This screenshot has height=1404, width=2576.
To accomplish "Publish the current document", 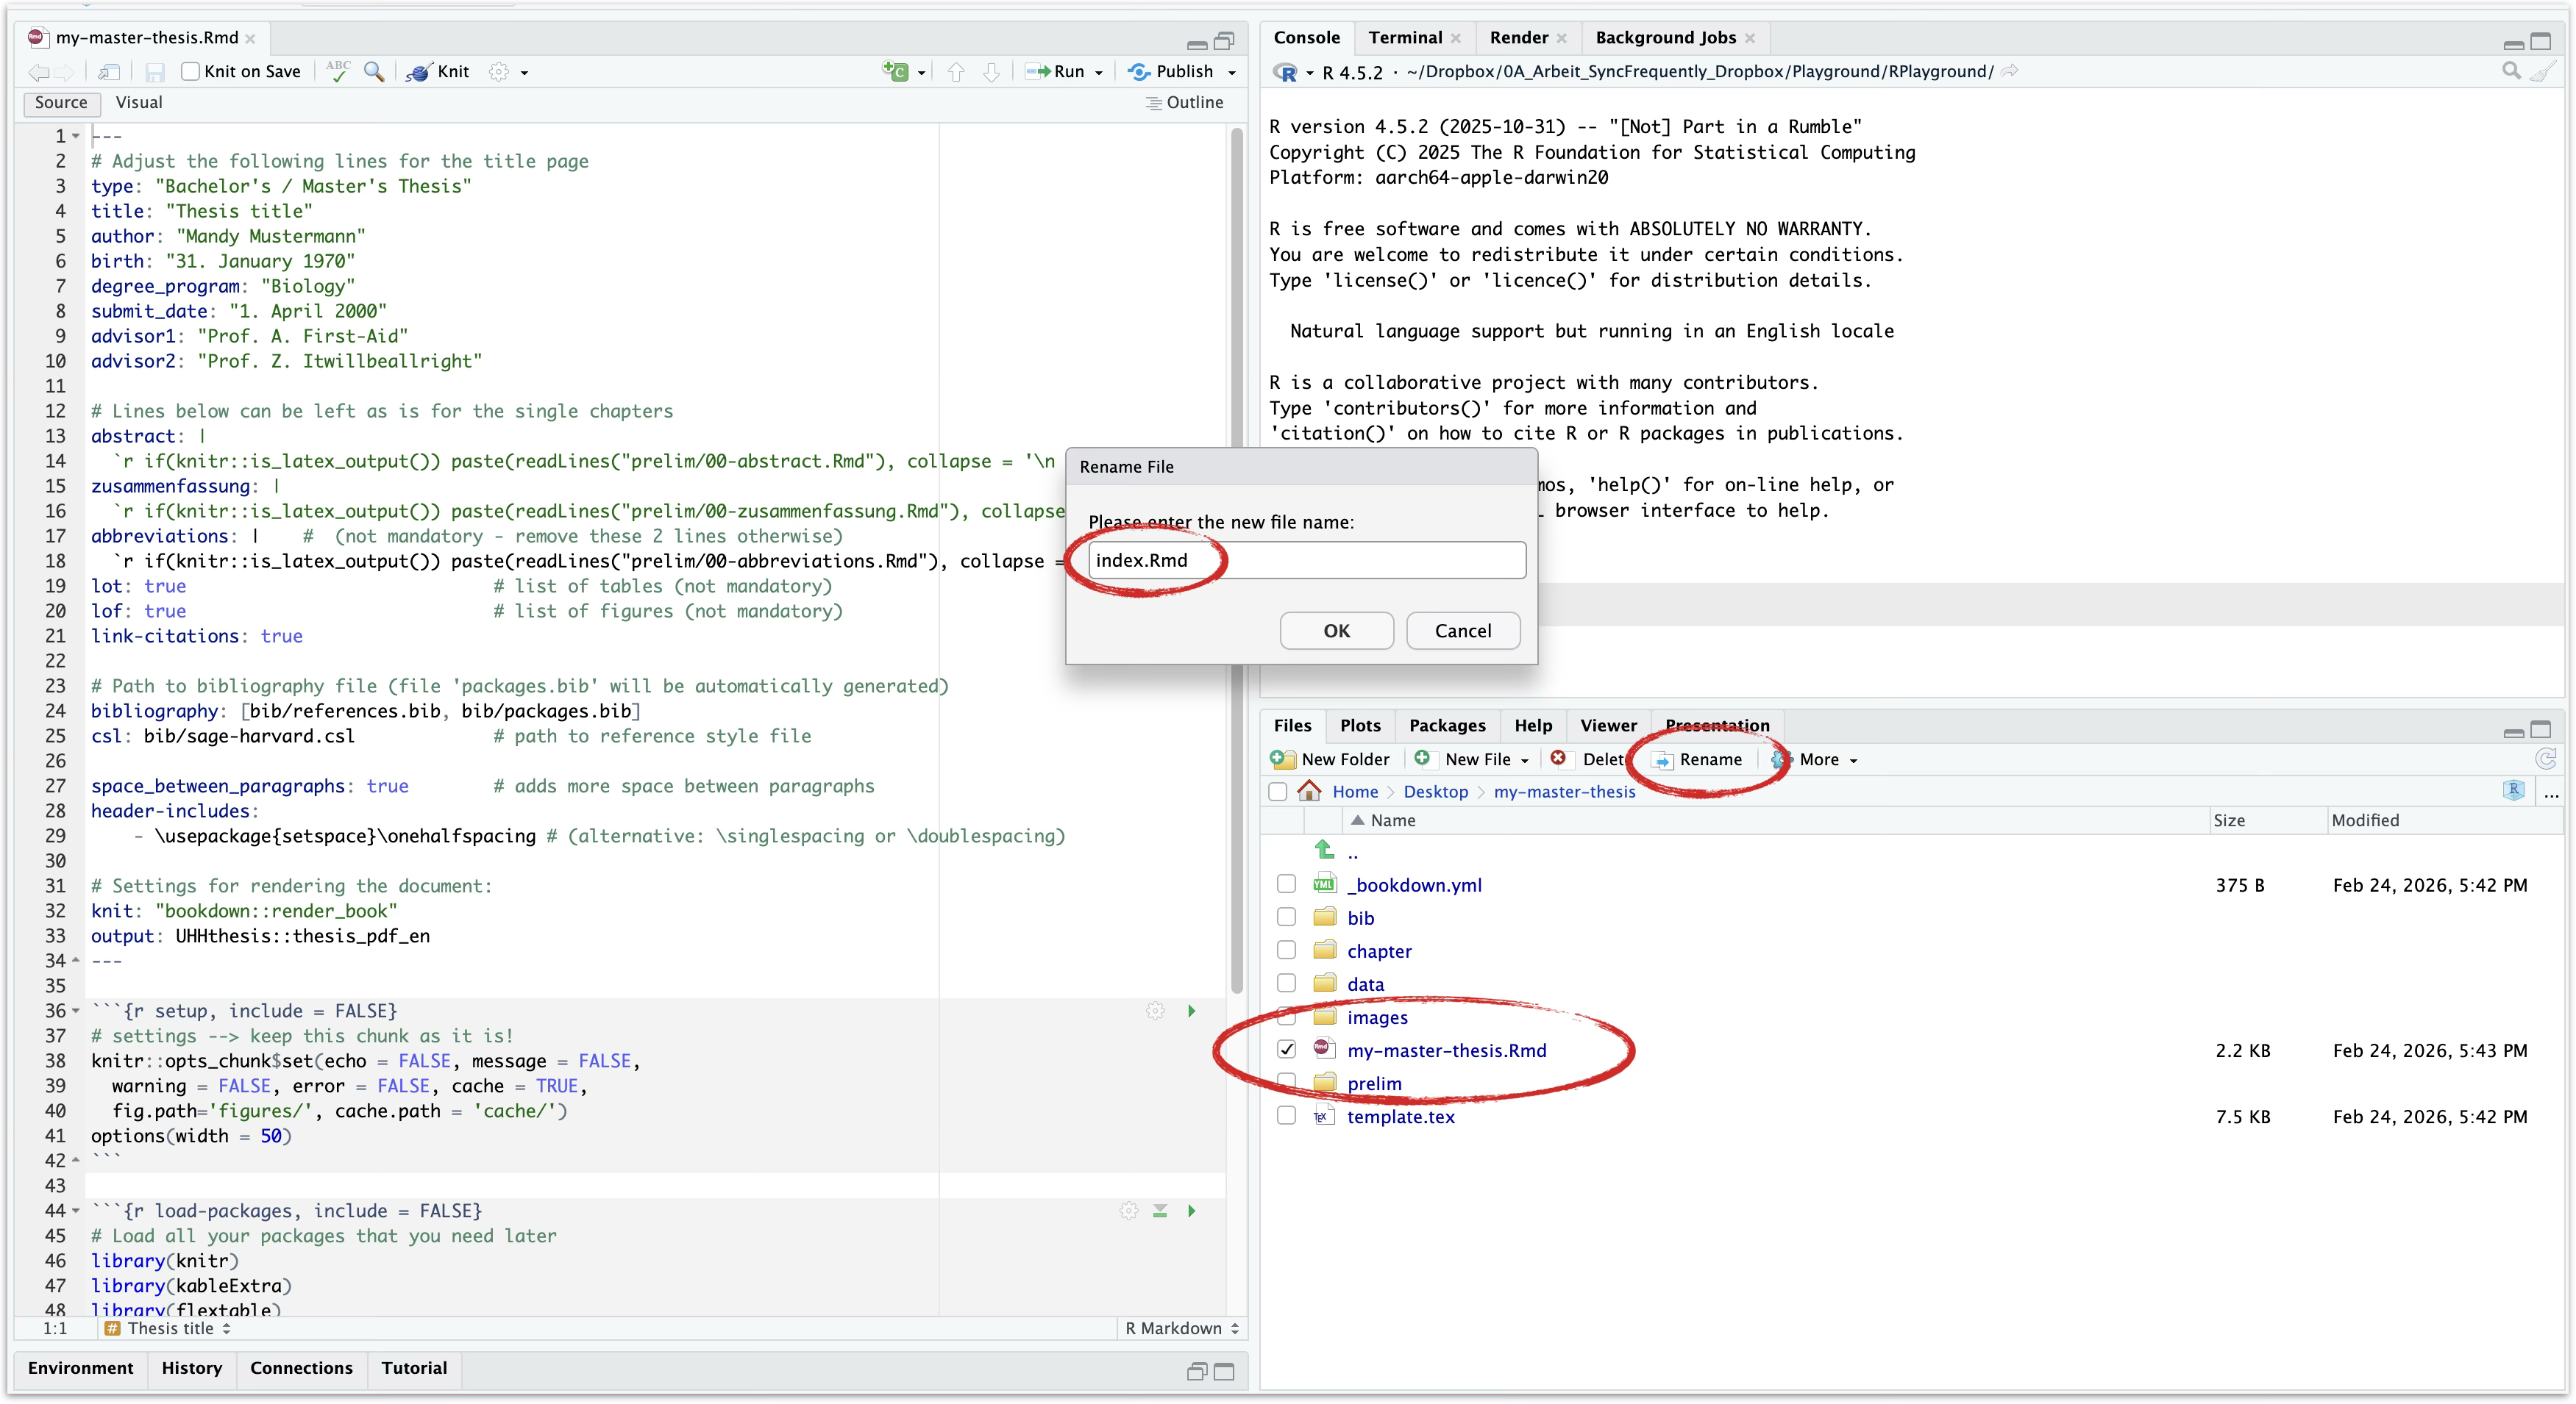I will coord(1180,72).
